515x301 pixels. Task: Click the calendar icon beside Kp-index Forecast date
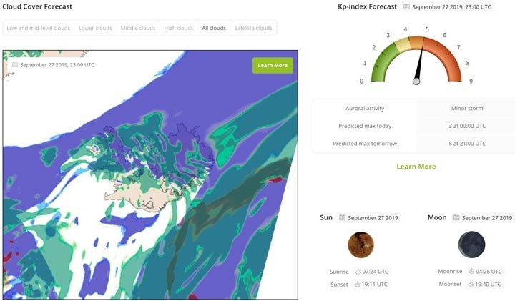tap(406, 6)
